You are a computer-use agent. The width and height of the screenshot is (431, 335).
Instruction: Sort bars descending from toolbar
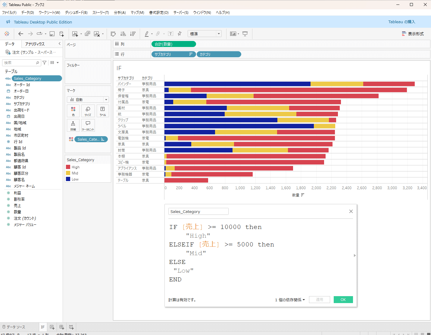point(133,34)
